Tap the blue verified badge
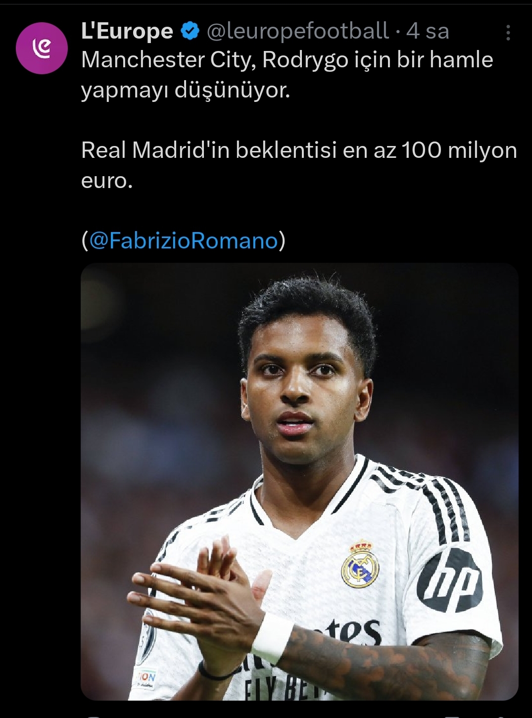 190,32
